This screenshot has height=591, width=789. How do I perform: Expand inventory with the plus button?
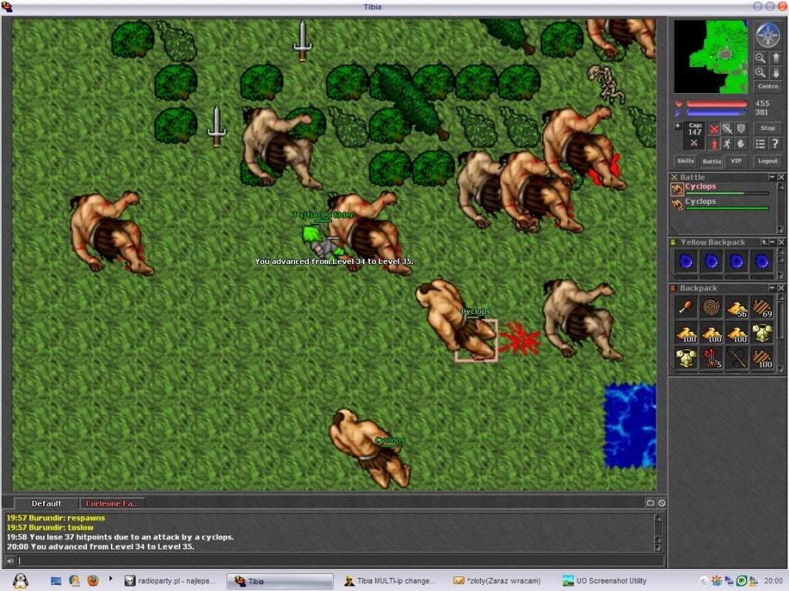(678, 125)
